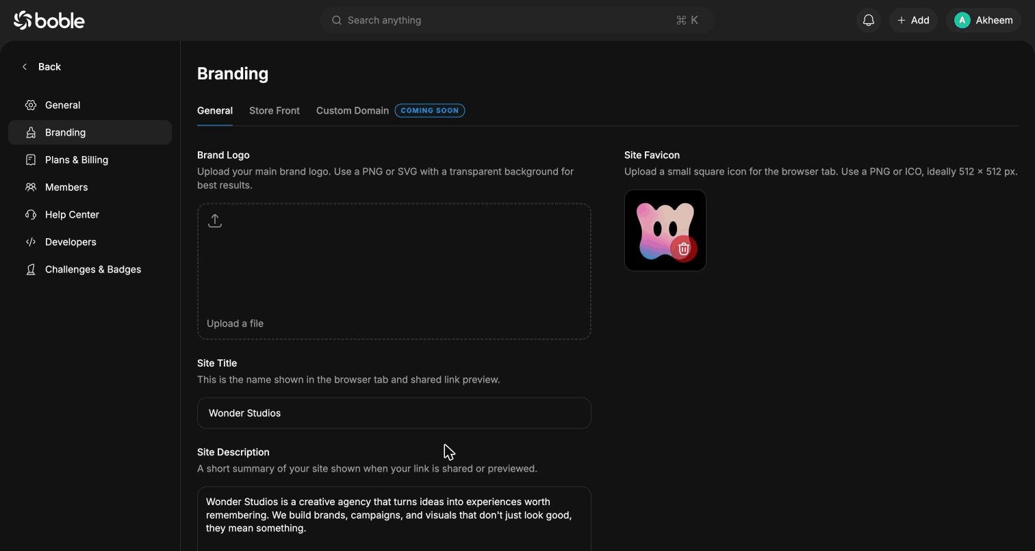Click the Brand Logo label
Image resolution: width=1035 pixels, height=551 pixels.
point(223,155)
